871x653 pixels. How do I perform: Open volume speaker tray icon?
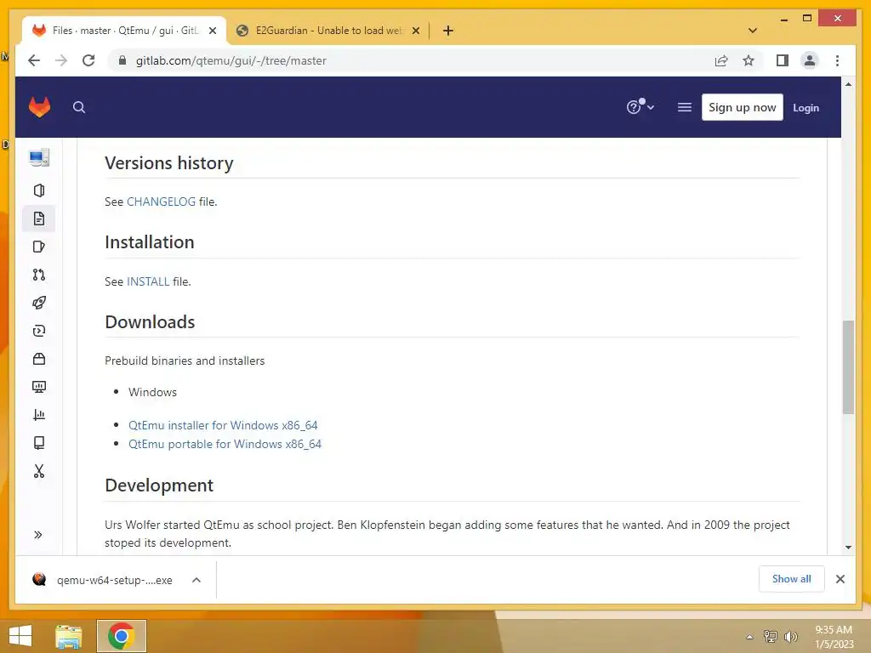point(790,636)
